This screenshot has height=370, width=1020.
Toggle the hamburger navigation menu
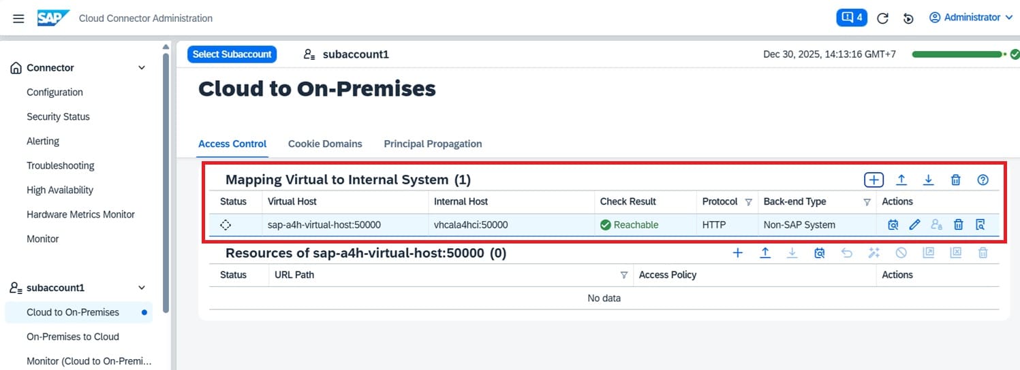pyautogui.click(x=18, y=18)
